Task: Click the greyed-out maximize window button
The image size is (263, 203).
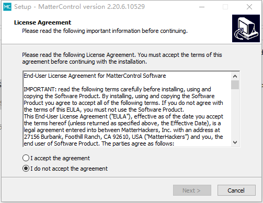Action: (225, 7)
